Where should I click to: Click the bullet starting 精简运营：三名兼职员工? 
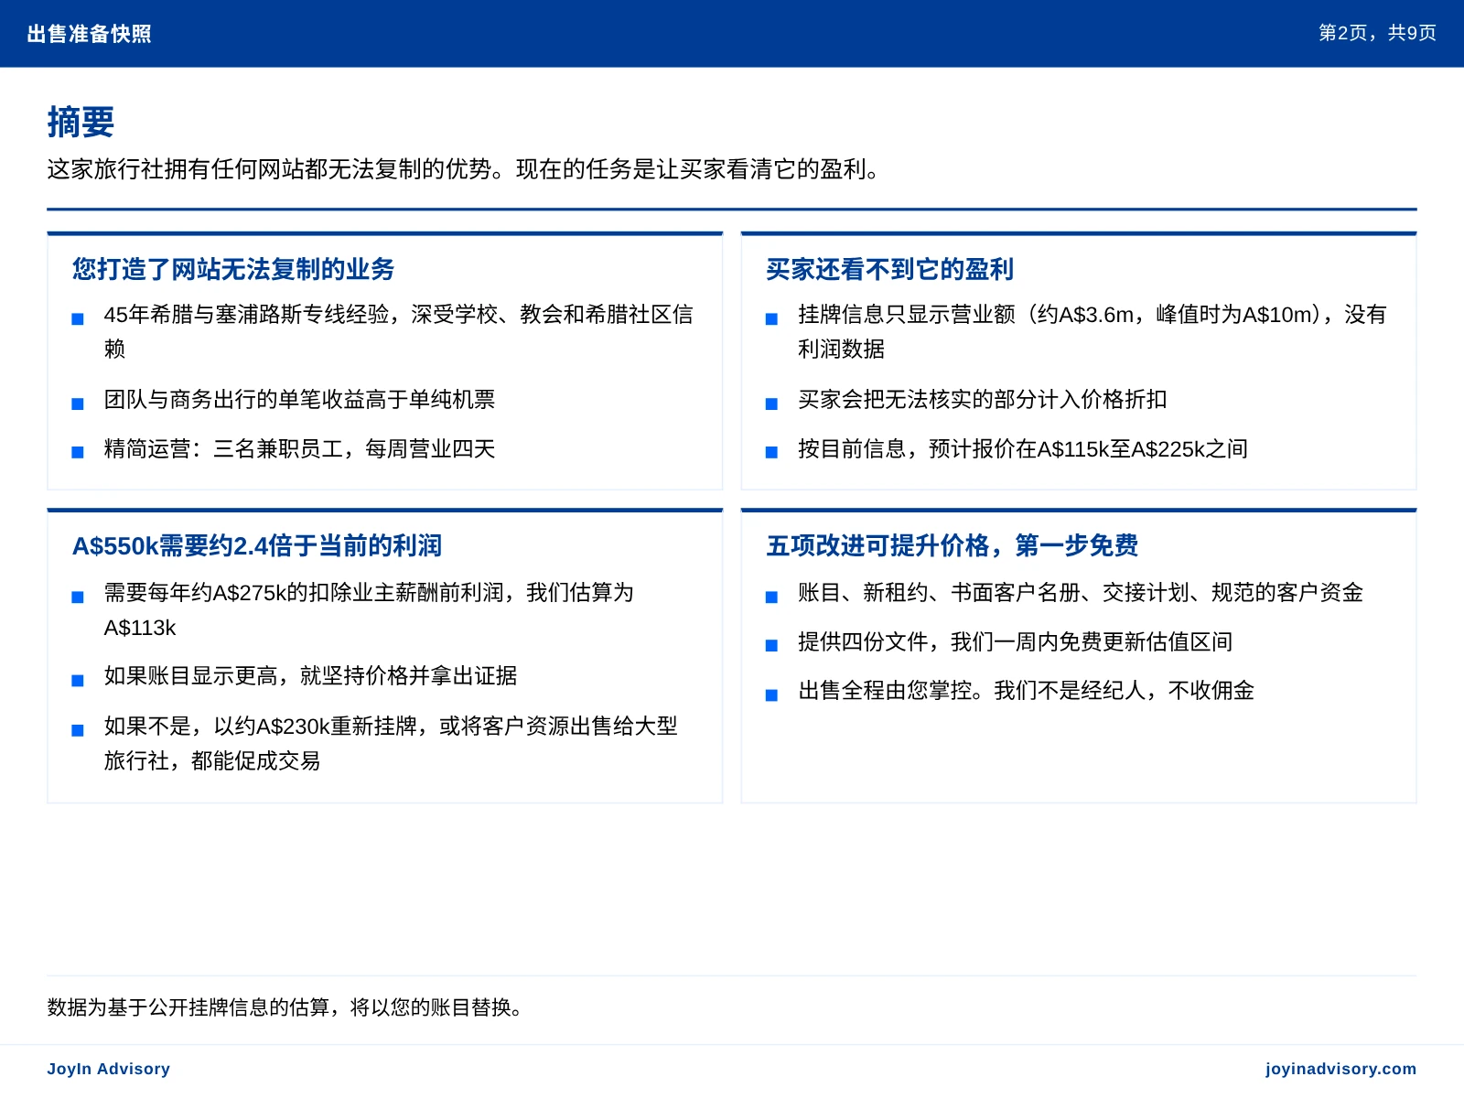[299, 448]
